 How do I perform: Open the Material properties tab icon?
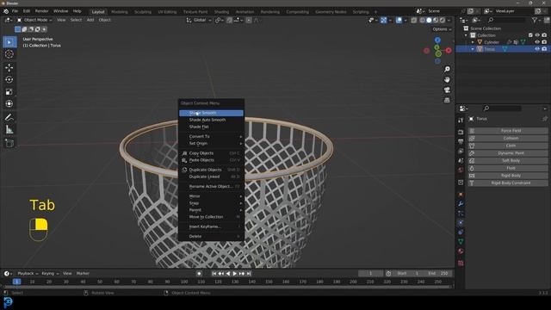pyautogui.click(x=461, y=251)
